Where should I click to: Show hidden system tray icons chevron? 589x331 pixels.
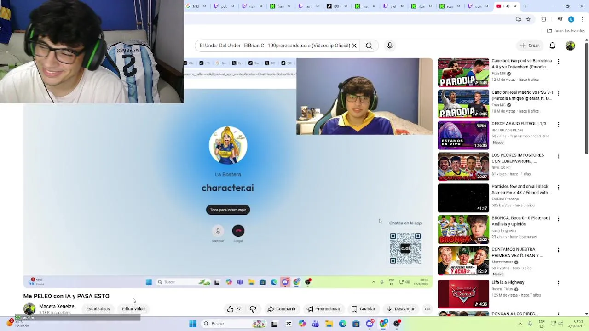point(520,324)
